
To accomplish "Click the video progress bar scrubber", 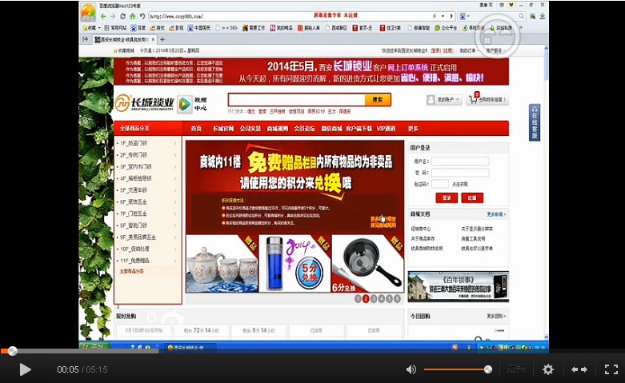I will tap(12, 351).
